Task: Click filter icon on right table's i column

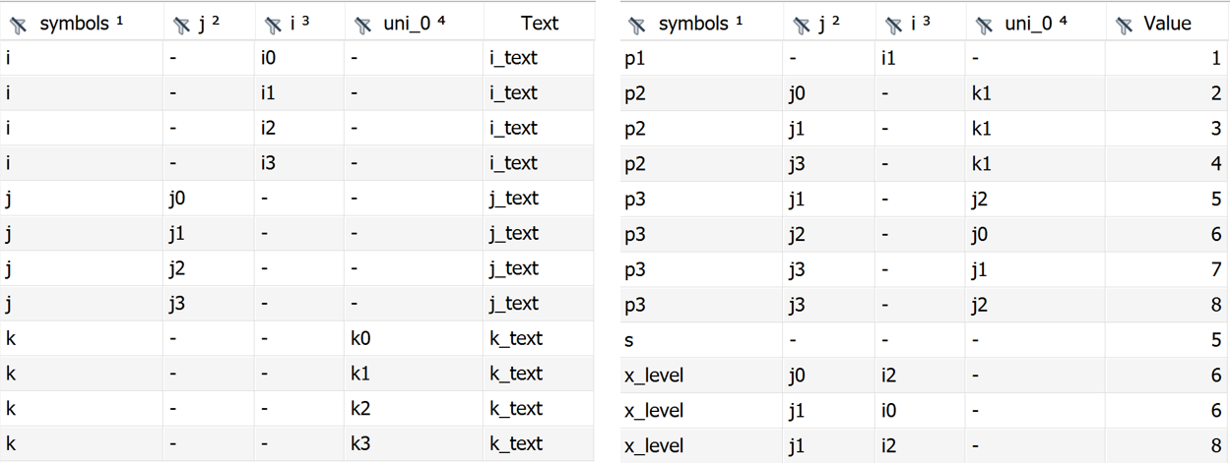Action: [x=892, y=25]
